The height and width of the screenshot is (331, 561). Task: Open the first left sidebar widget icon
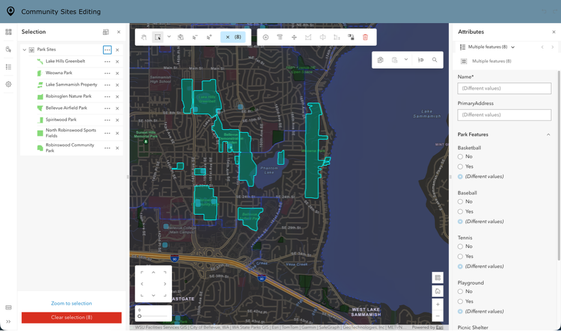pyautogui.click(x=8, y=32)
